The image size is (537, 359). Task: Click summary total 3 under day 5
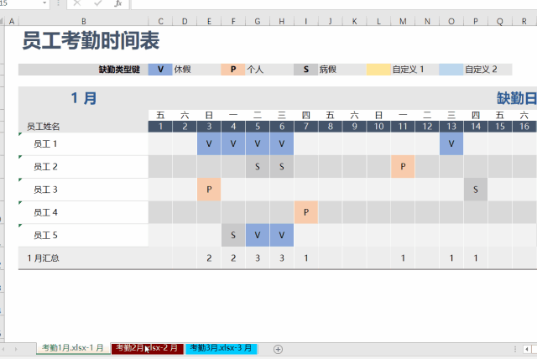[x=258, y=258]
